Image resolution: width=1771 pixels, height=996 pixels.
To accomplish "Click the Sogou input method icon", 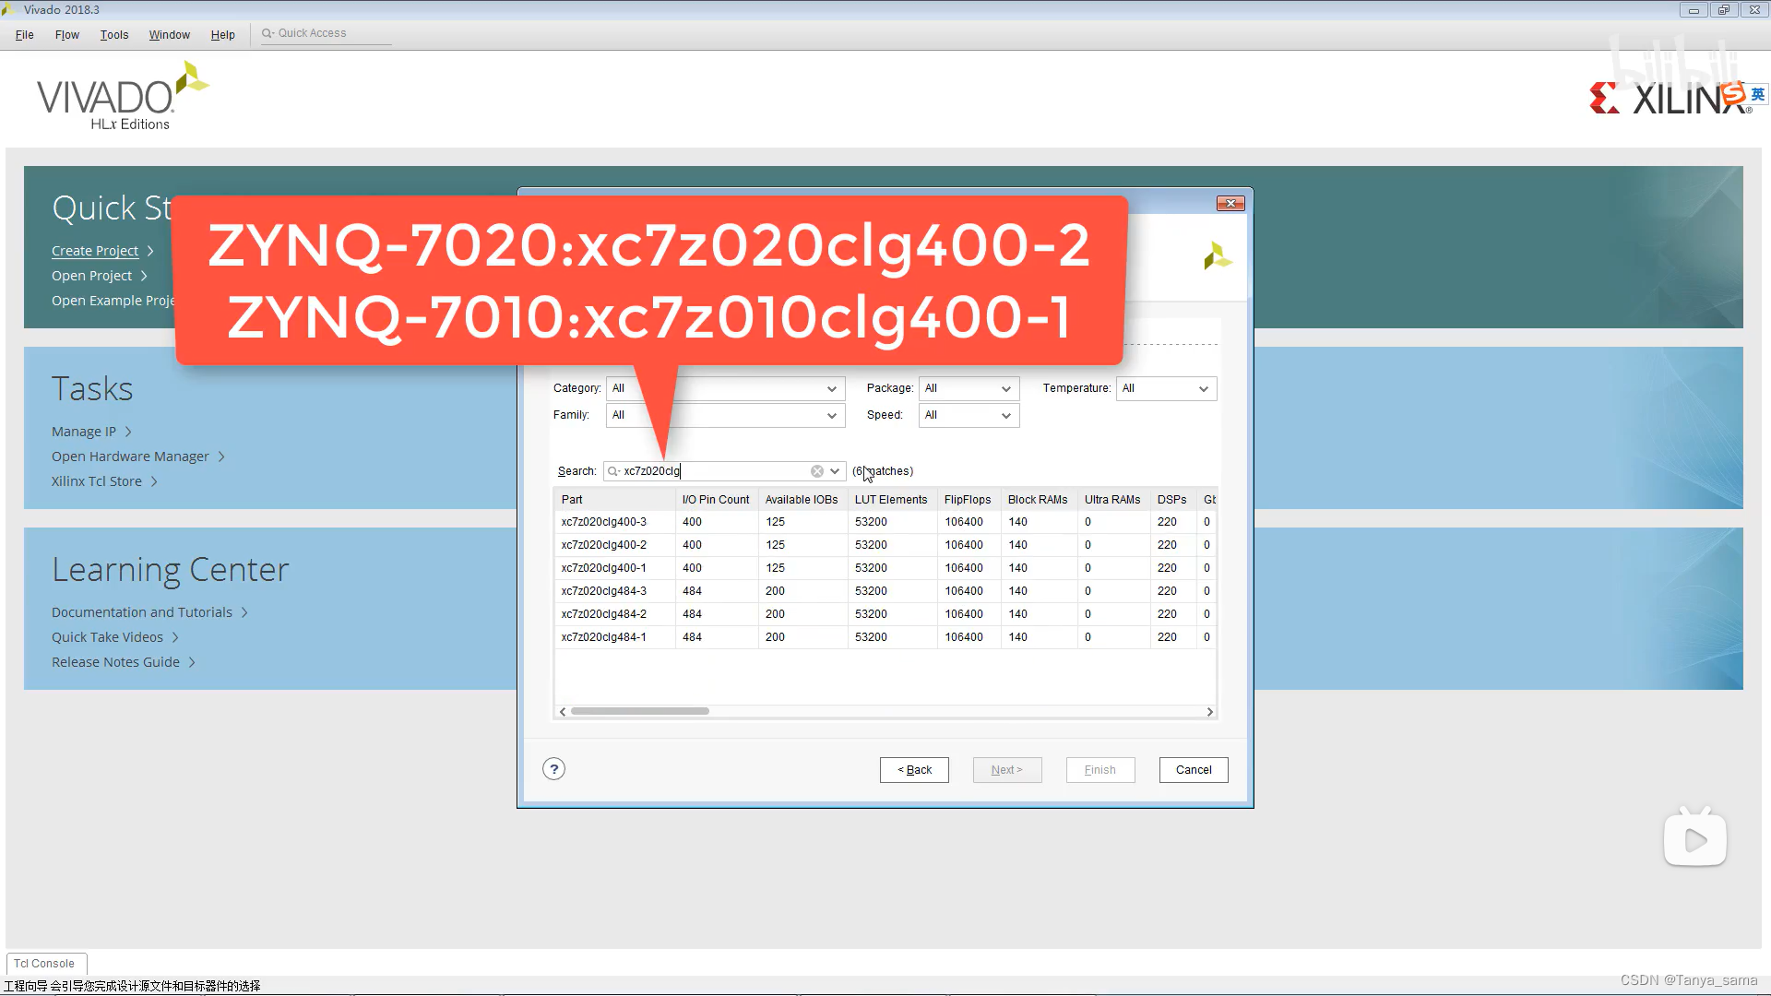I will point(1734,94).
